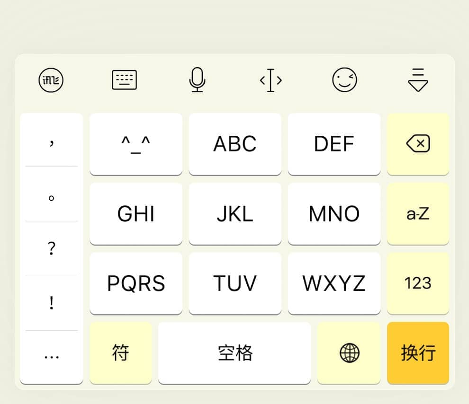This screenshot has height=404, width=469.
Task: Start voice input with microphone icon
Action: click(197, 80)
